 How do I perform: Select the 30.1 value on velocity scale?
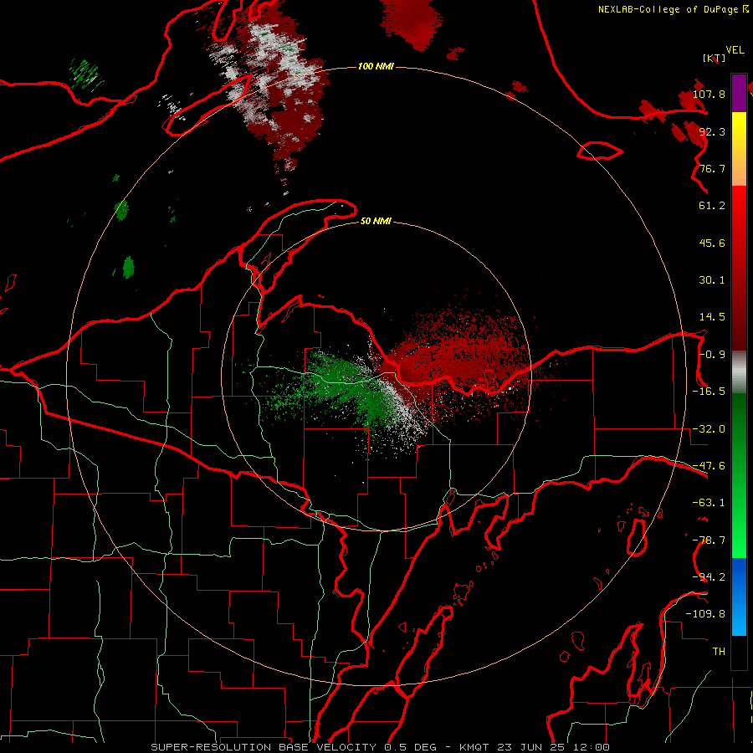point(712,280)
